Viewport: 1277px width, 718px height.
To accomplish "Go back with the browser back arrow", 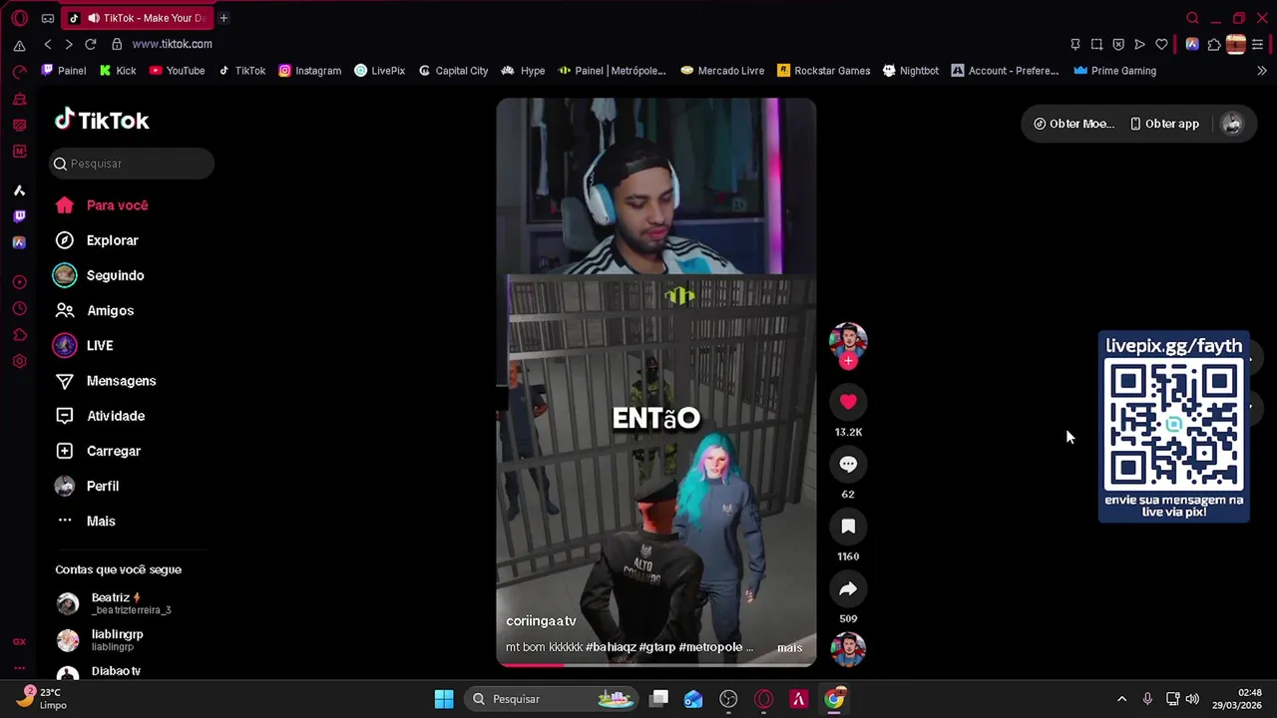I will click(x=47, y=44).
